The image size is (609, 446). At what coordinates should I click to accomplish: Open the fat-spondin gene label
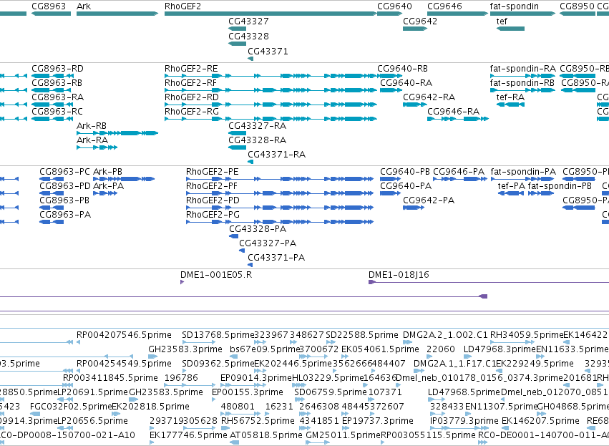coord(515,6)
